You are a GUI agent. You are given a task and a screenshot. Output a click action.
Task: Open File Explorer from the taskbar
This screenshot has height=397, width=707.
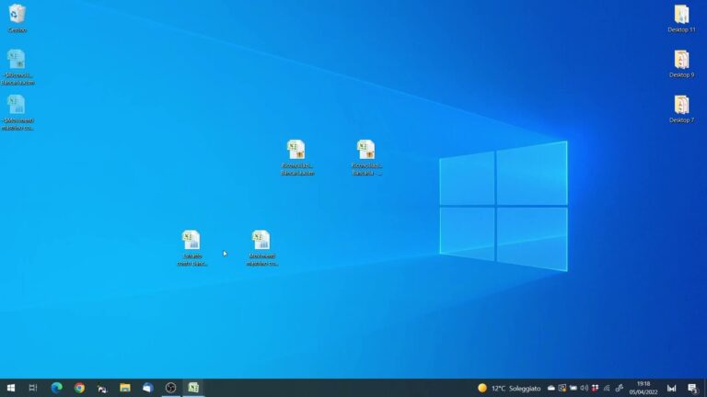click(125, 388)
